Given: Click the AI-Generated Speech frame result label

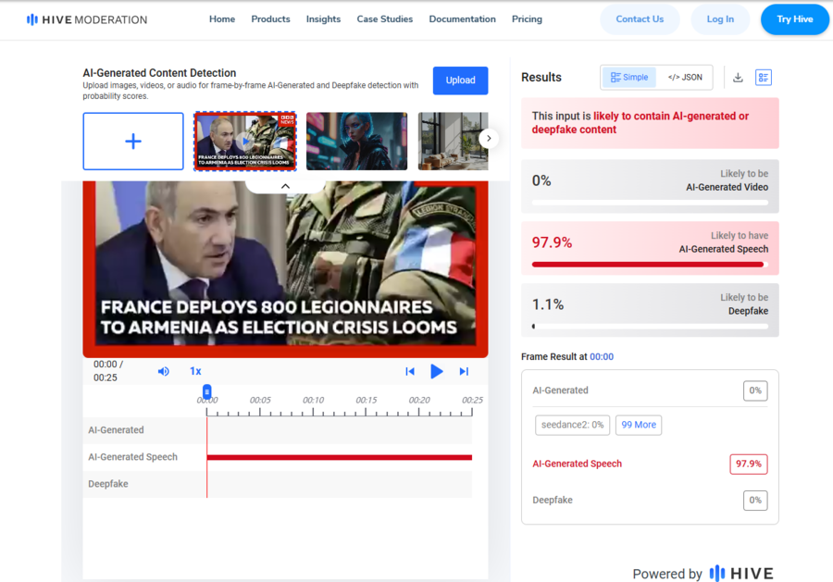Looking at the screenshot, I should pyautogui.click(x=577, y=464).
